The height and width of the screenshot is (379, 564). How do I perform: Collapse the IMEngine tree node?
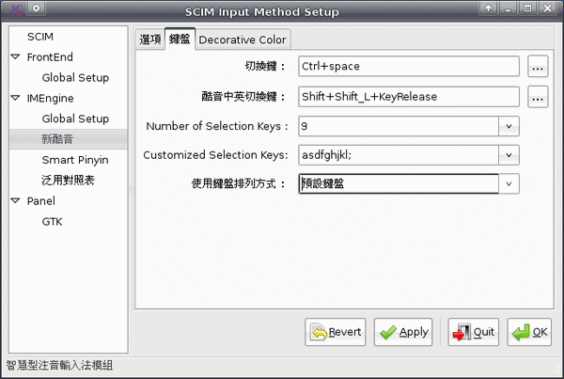pos(15,98)
